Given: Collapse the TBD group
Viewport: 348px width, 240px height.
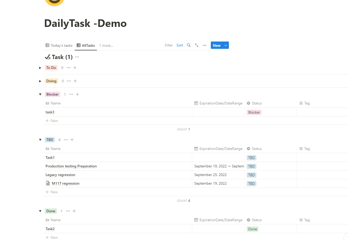Looking at the screenshot, I should pyautogui.click(x=40, y=140).
